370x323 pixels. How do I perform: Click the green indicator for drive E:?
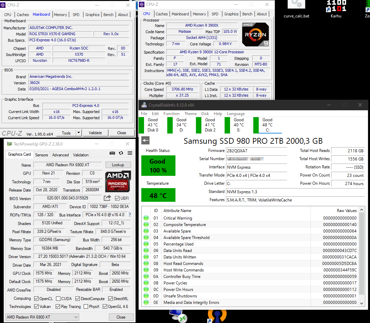tap(227, 125)
